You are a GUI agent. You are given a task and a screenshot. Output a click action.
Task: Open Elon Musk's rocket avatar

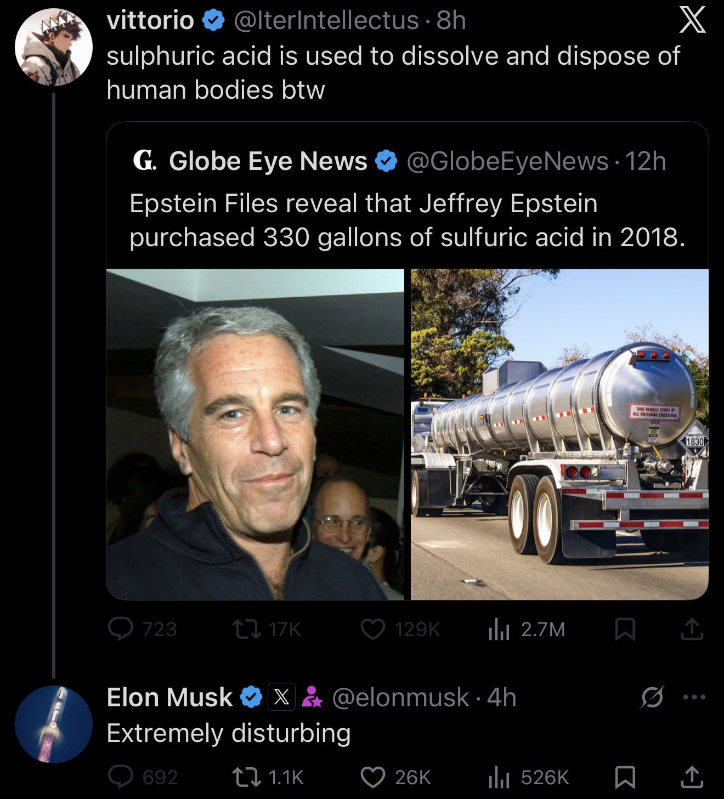point(53,724)
